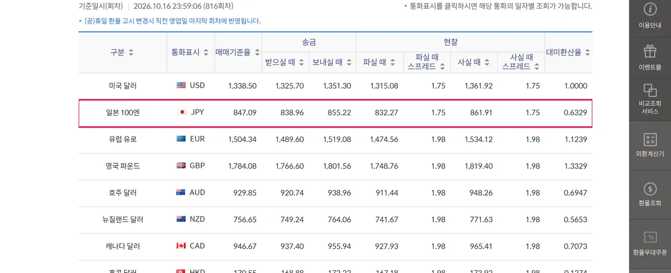The image size is (671, 273).
Task: Sort table by 구분 column
Action: [x=131, y=53]
